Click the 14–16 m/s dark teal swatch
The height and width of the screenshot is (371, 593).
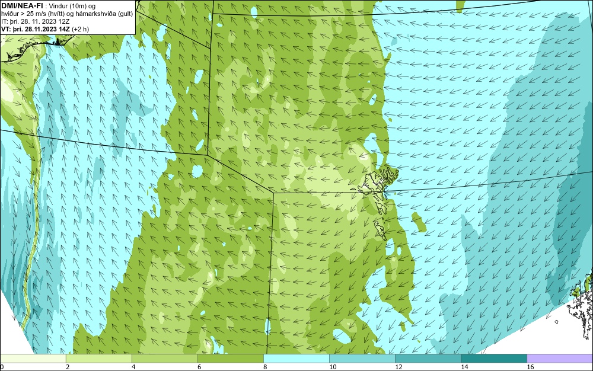point(494,359)
